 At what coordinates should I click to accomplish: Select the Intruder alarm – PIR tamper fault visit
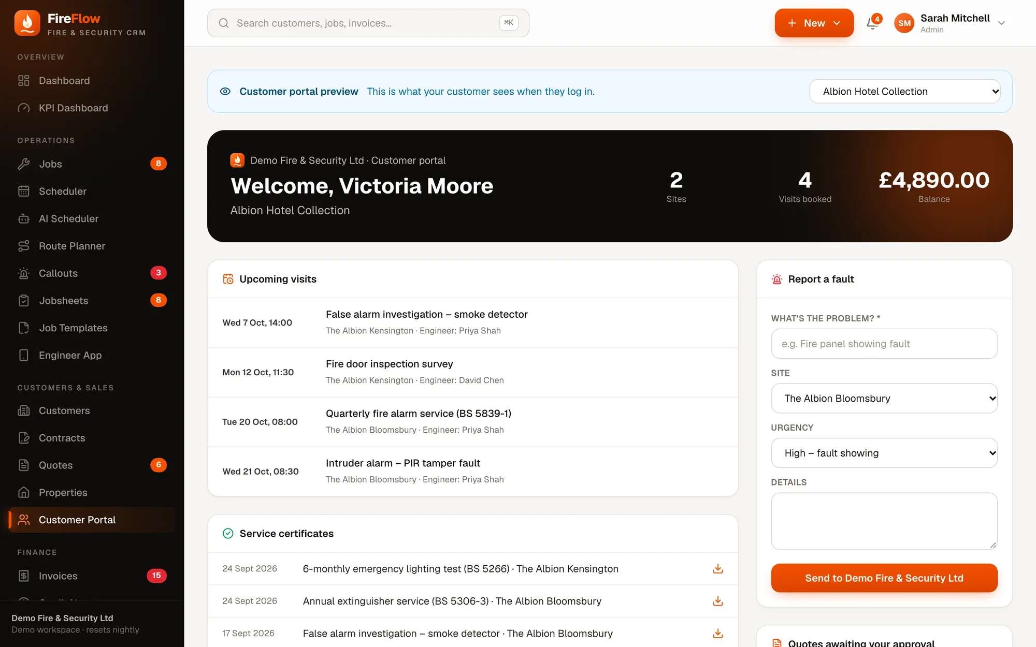pyautogui.click(x=473, y=472)
